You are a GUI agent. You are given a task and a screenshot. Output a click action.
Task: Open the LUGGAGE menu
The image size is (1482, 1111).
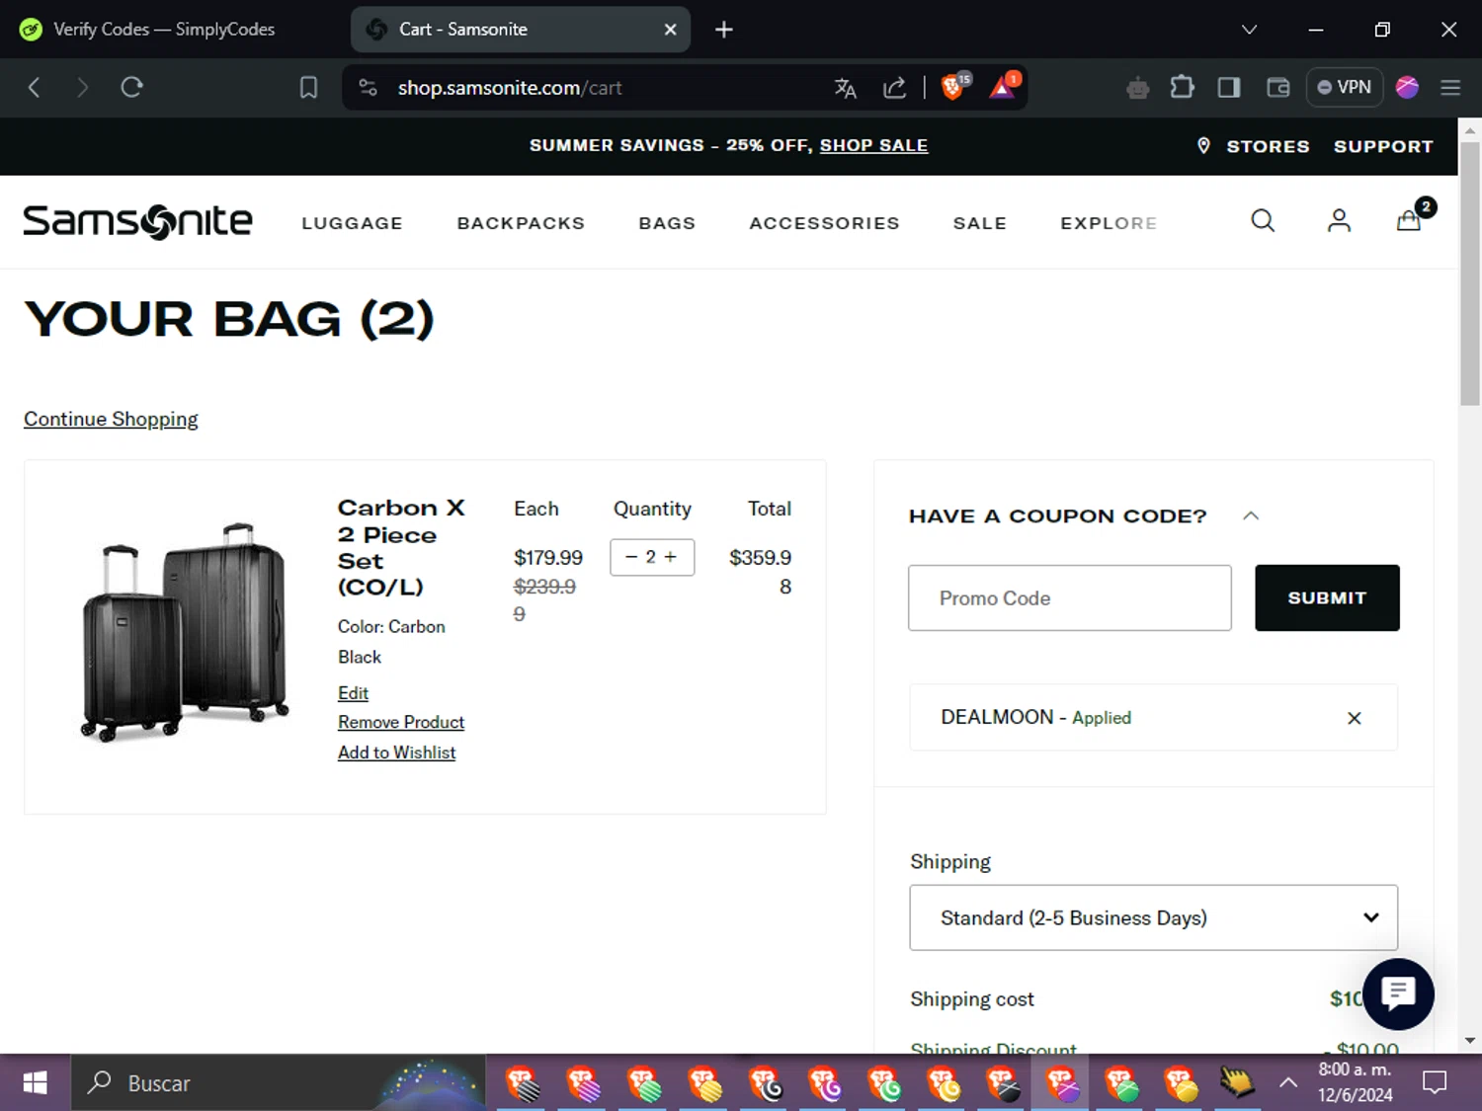click(x=352, y=223)
